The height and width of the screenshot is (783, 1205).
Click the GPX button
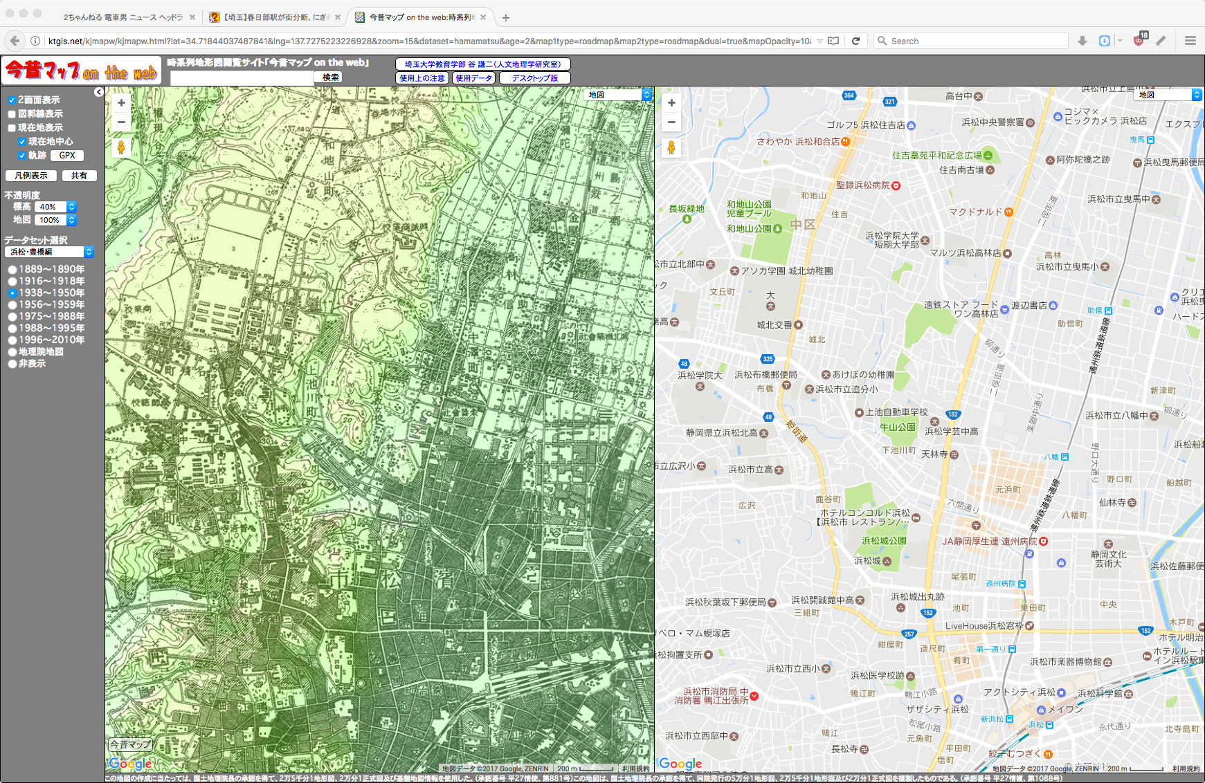[67, 156]
